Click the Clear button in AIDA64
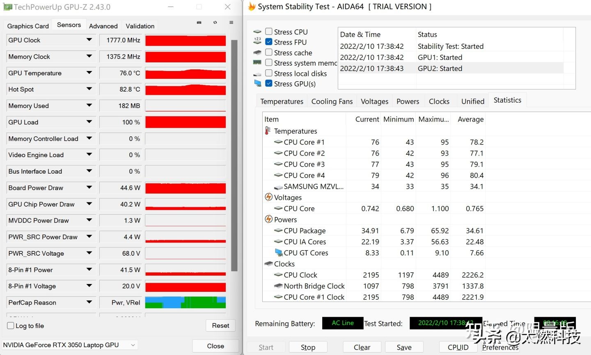The height and width of the screenshot is (355, 591). pos(362,347)
